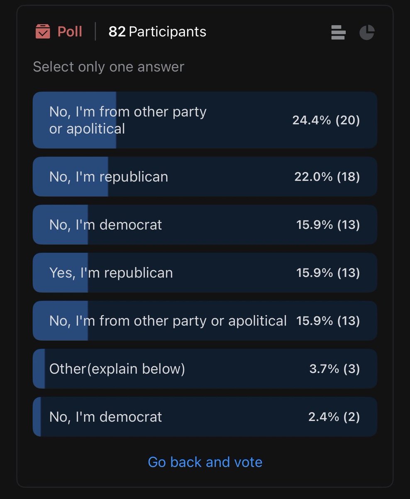Click the 'Select only one answer' instruction
Screen dimensions: 410x499
tap(109, 67)
